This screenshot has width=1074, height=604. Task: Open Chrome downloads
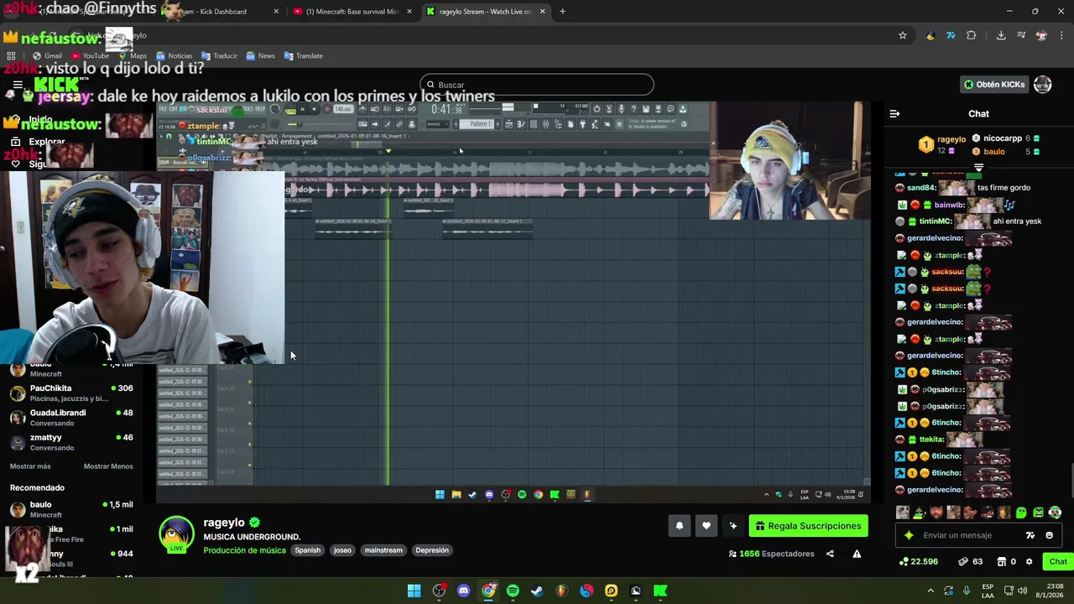pyautogui.click(x=1001, y=35)
